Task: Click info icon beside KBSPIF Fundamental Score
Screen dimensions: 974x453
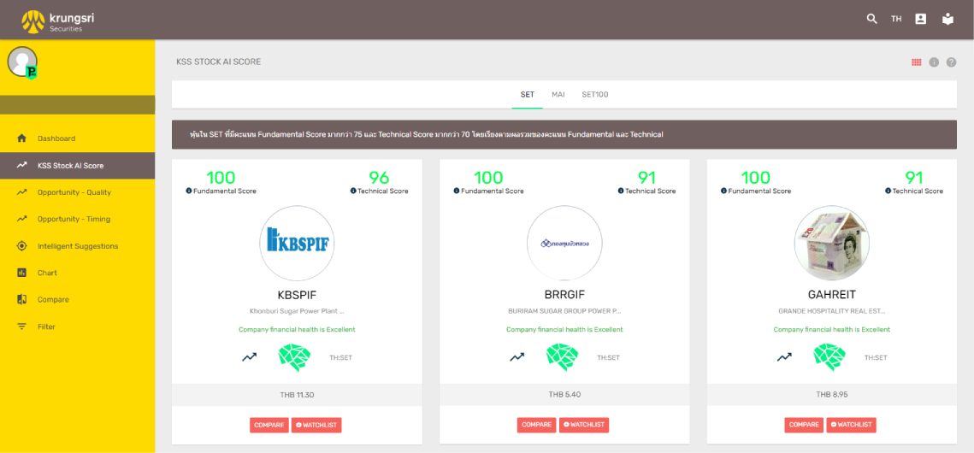Action: [189, 191]
